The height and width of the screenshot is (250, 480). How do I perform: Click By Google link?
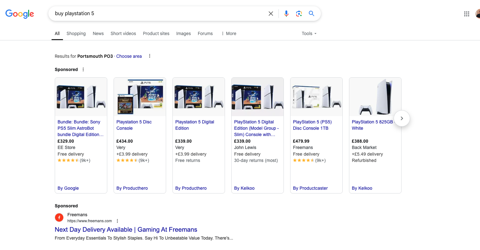pos(68,188)
